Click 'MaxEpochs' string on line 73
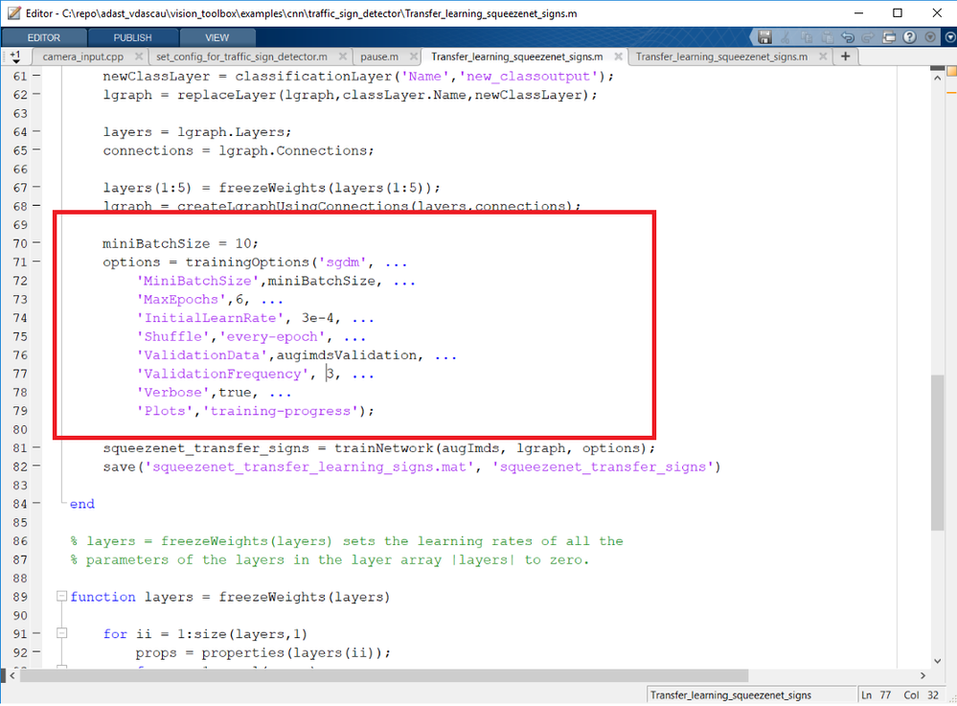This screenshot has height=706, width=957. click(181, 299)
